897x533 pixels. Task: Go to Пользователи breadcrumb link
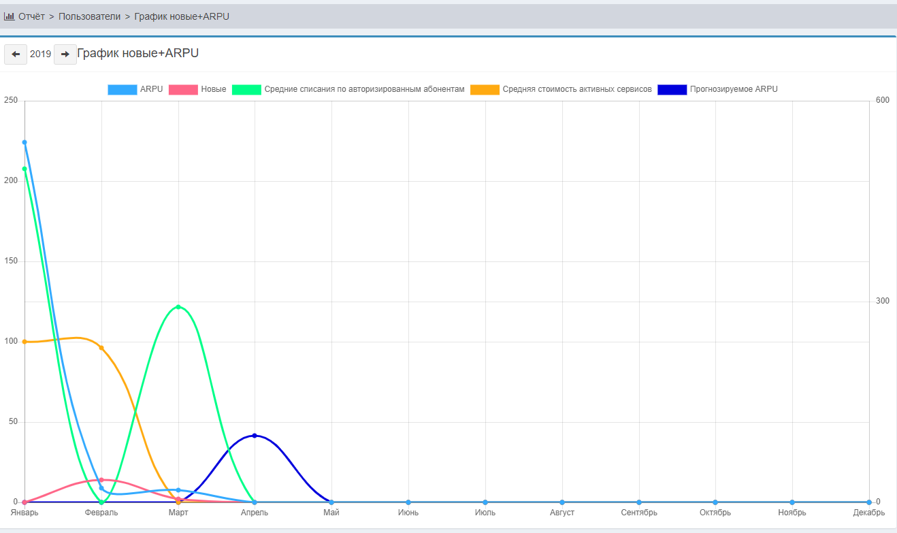pyautogui.click(x=89, y=16)
